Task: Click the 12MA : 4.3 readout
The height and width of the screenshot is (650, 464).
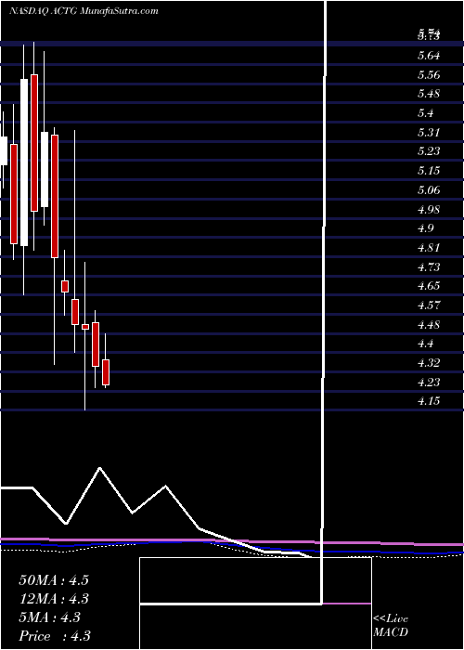Action: click(54, 599)
